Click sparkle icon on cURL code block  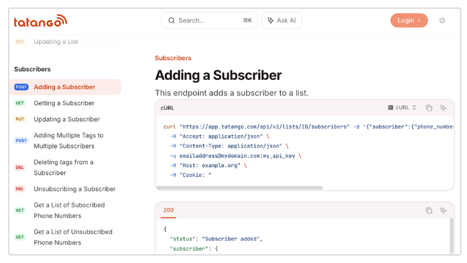coord(443,108)
